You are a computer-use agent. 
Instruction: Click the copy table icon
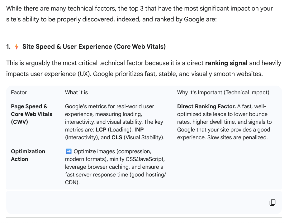pos(272,203)
